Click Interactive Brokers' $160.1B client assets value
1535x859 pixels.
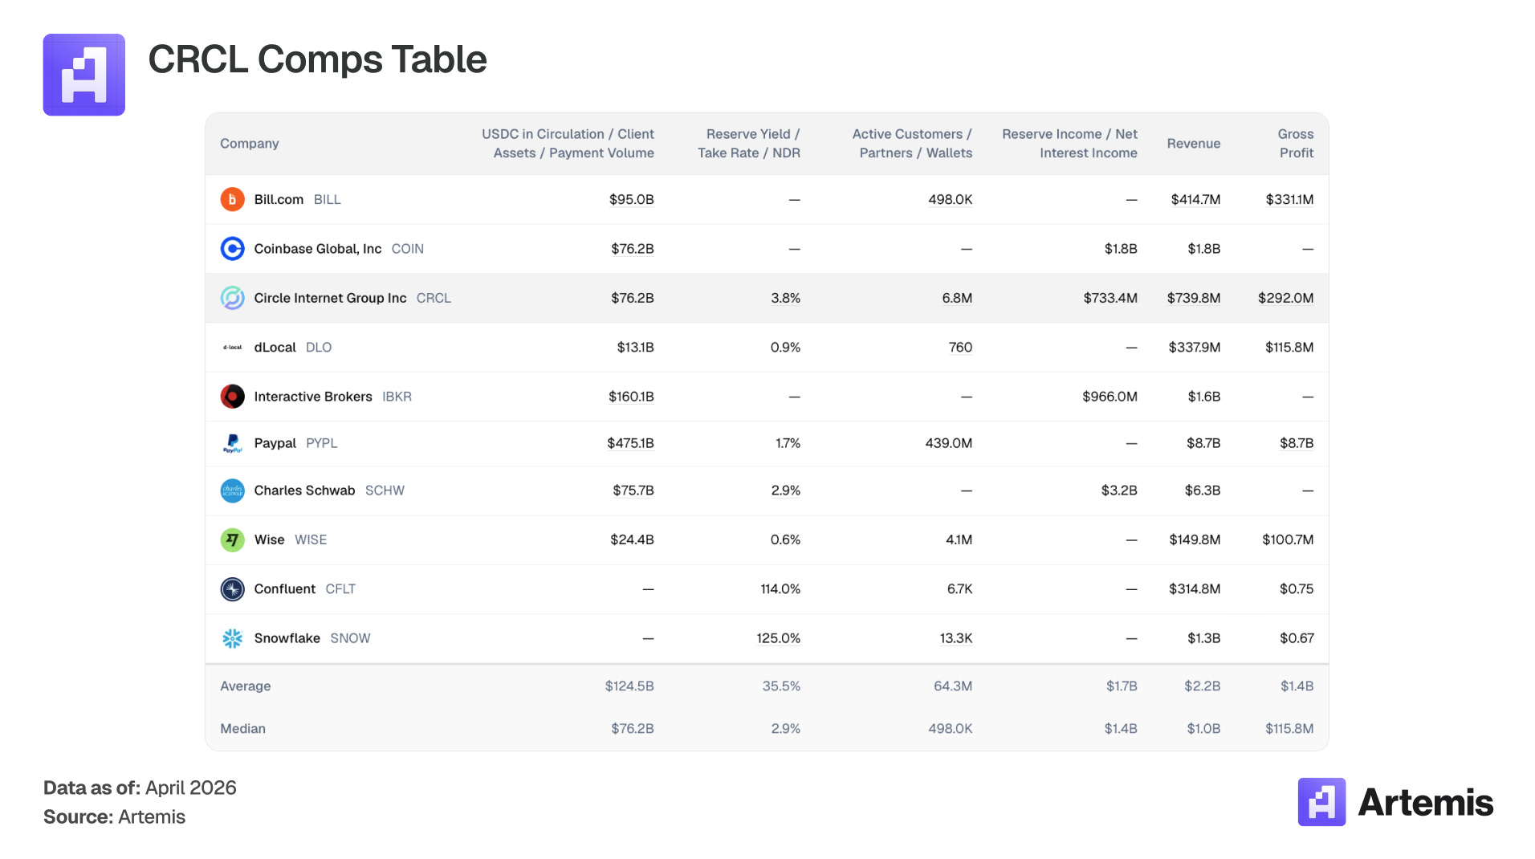coord(631,397)
